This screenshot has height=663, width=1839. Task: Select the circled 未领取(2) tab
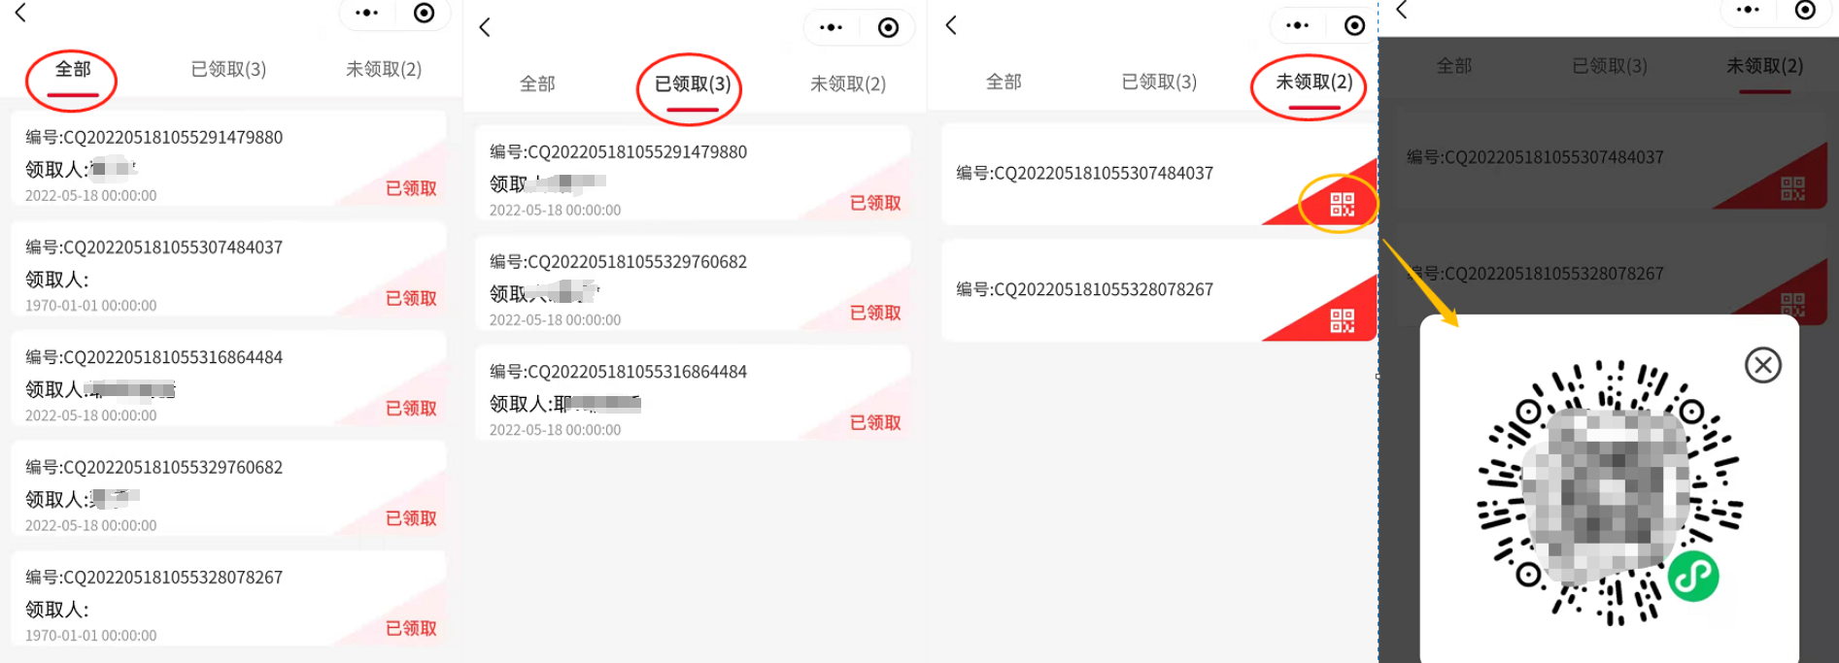pyautogui.click(x=1313, y=83)
